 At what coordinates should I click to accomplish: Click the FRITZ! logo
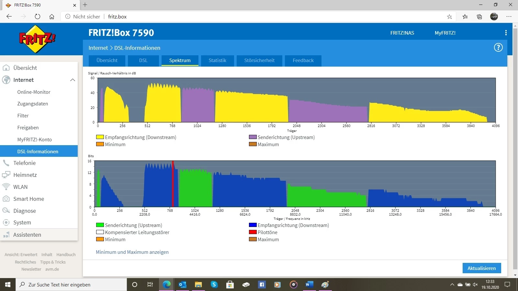(x=38, y=39)
